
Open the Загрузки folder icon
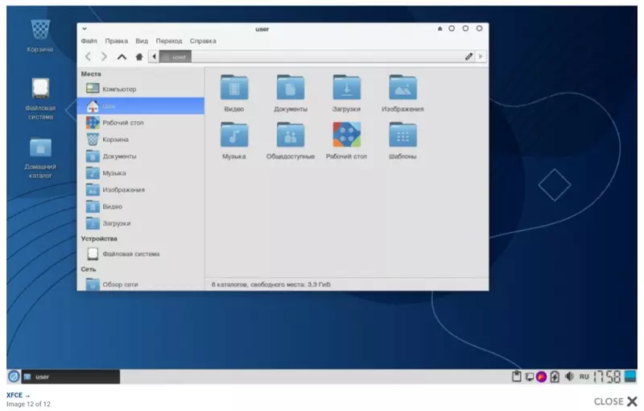(346, 89)
